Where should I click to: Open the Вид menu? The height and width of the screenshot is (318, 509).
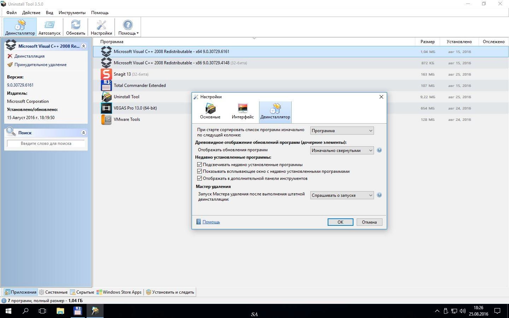[49, 13]
